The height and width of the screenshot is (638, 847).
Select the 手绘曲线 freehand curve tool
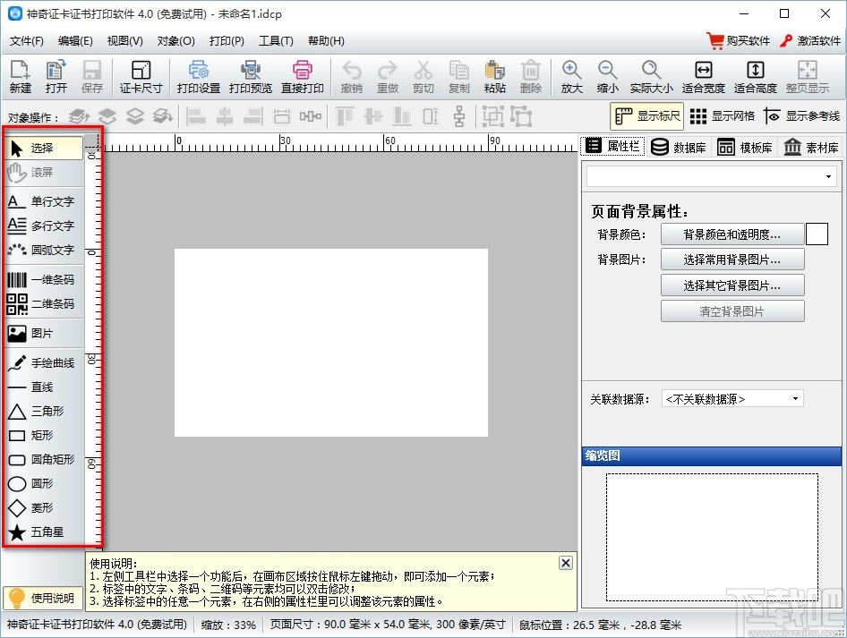tap(44, 363)
